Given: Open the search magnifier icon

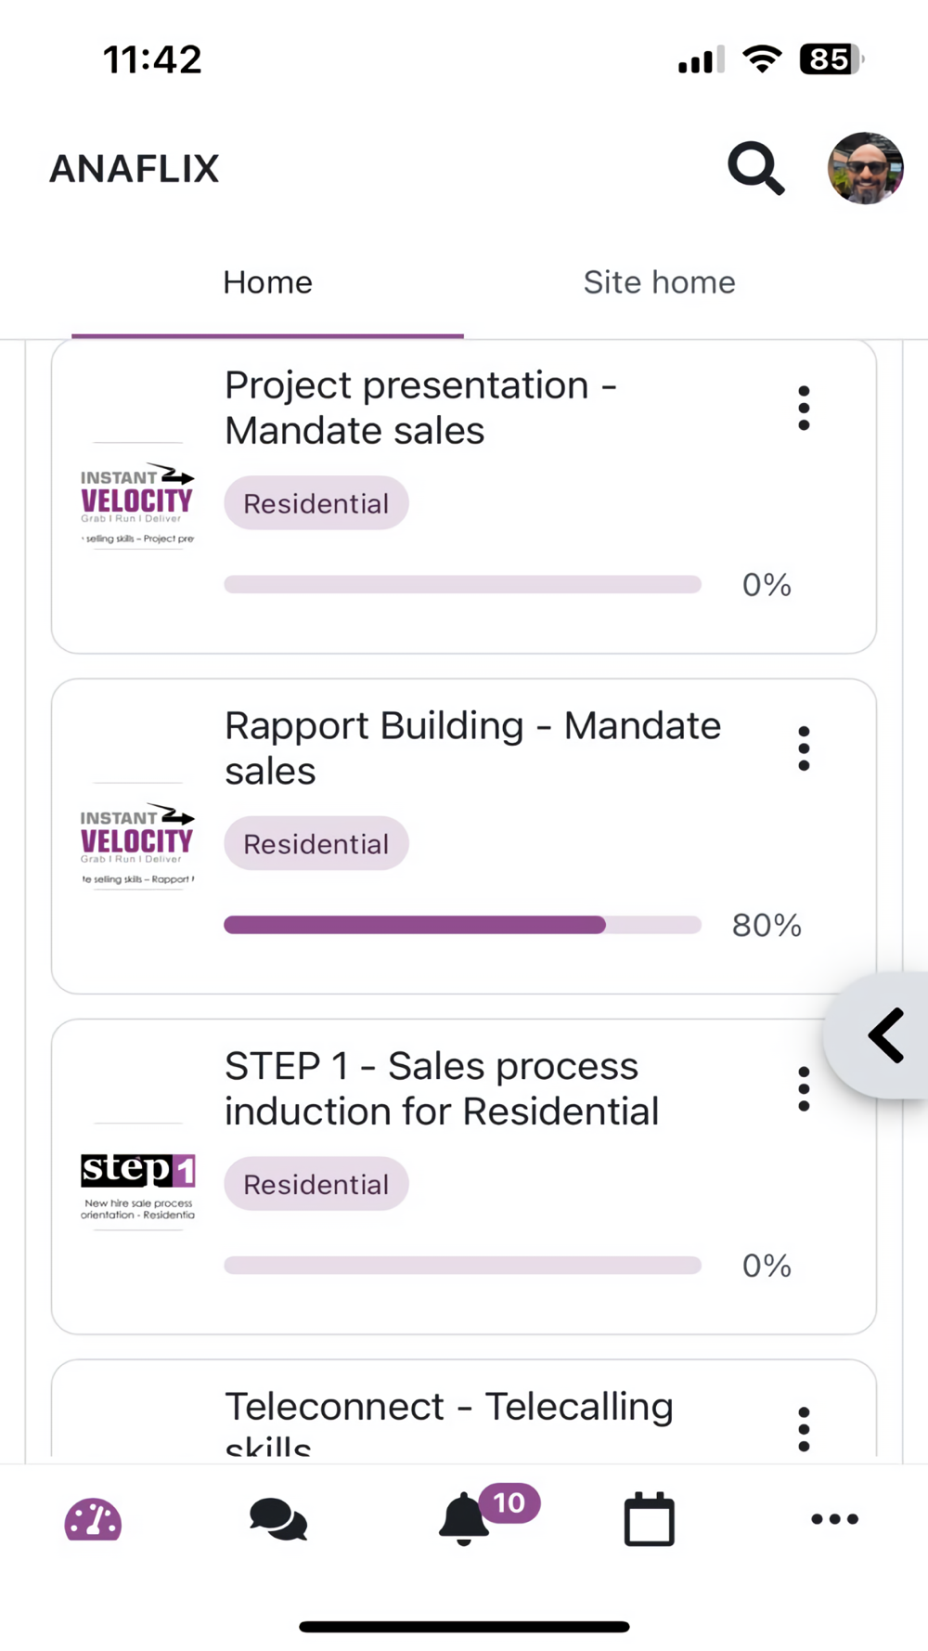Looking at the screenshot, I should click(755, 168).
